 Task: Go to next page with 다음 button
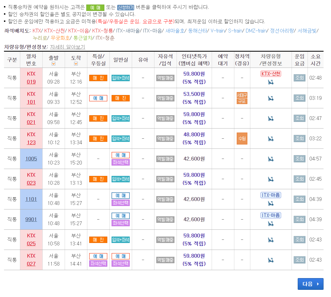[310, 284]
